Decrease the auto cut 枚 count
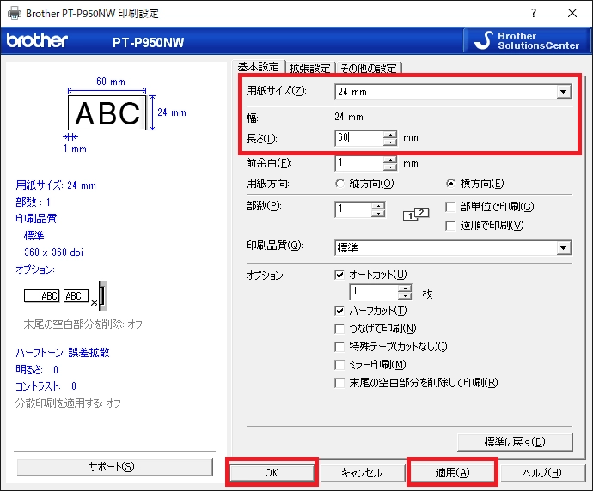593x491 pixels. coord(405,296)
